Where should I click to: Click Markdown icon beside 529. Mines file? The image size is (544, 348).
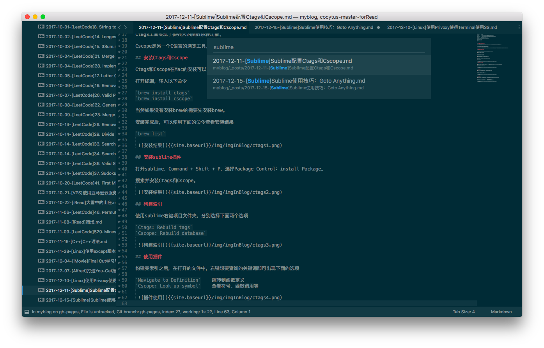click(x=41, y=232)
